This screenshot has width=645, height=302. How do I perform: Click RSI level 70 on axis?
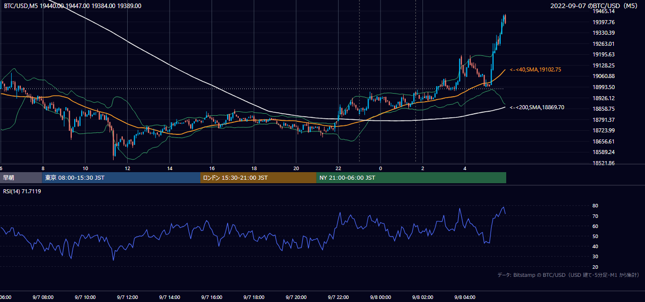click(596, 216)
